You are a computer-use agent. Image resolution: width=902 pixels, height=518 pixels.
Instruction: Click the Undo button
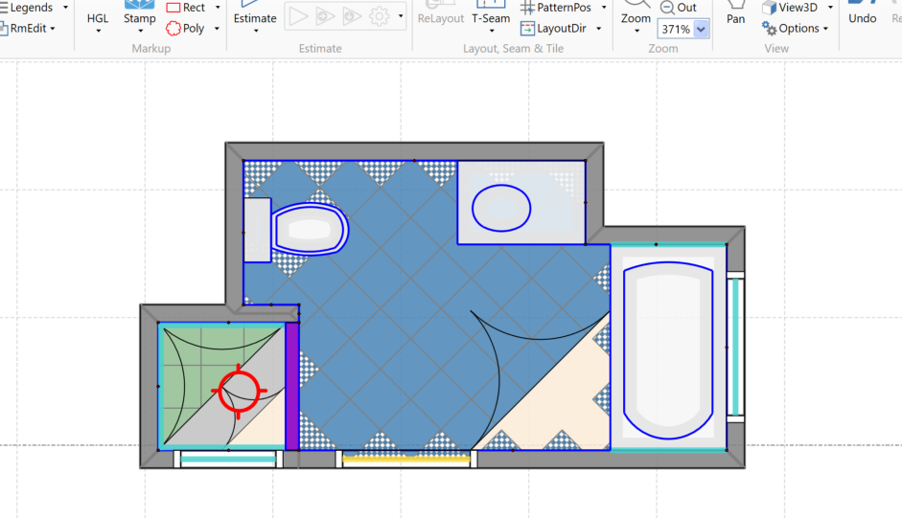coord(862,16)
